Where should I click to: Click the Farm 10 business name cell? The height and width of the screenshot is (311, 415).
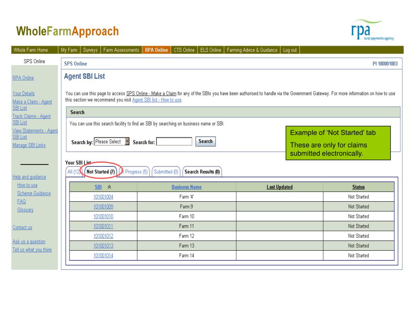click(186, 216)
